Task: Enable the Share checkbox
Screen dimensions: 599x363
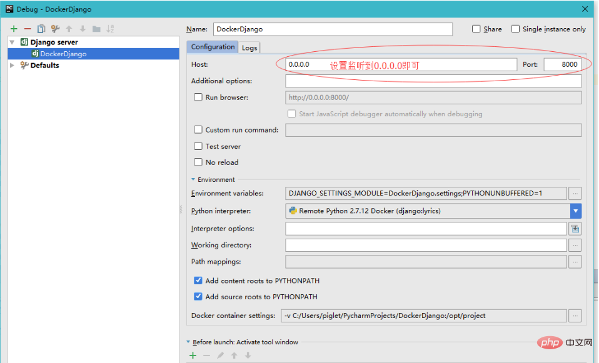Action: pyautogui.click(x=476, y=29)
